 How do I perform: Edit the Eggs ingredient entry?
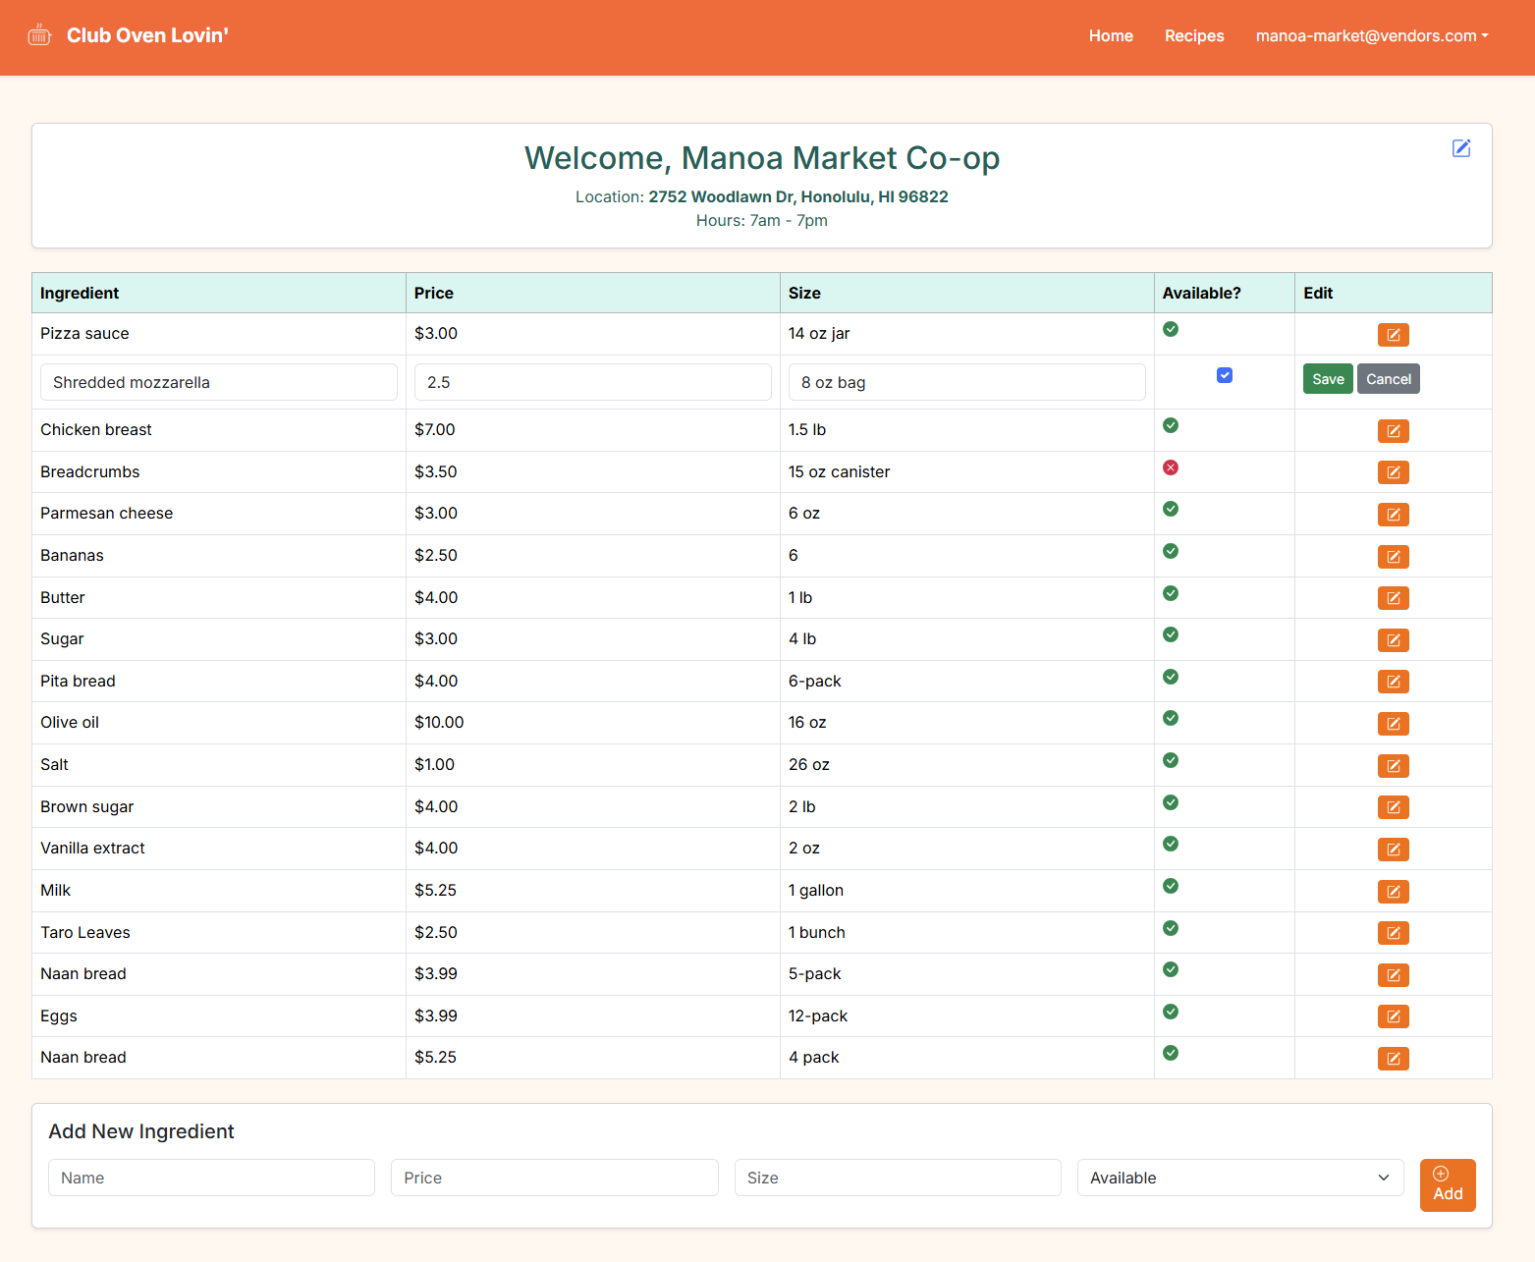(x=1393, y=1016)
